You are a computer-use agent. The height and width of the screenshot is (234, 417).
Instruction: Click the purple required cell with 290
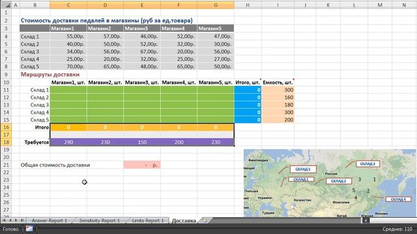coord(68,142)
